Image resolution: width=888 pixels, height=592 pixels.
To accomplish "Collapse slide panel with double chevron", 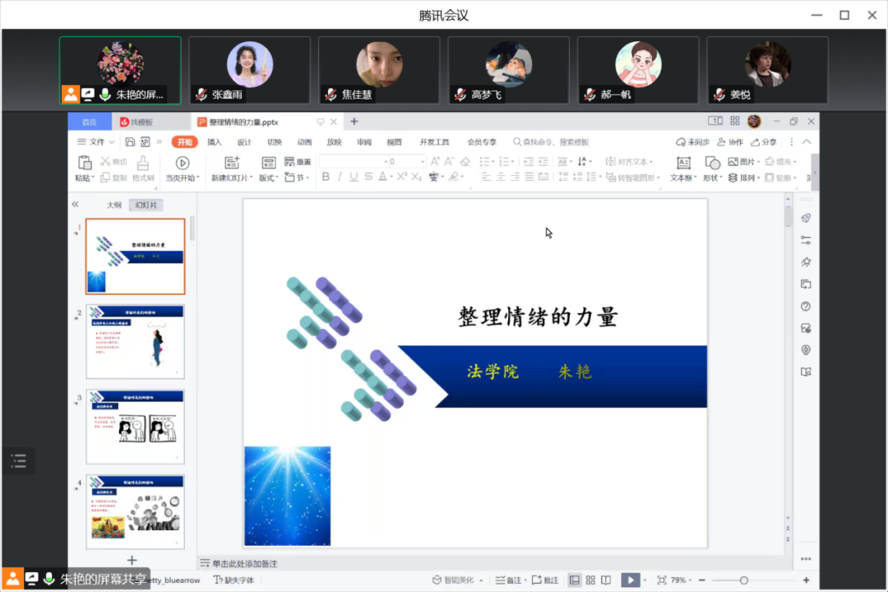I will [x=76, y=205].
